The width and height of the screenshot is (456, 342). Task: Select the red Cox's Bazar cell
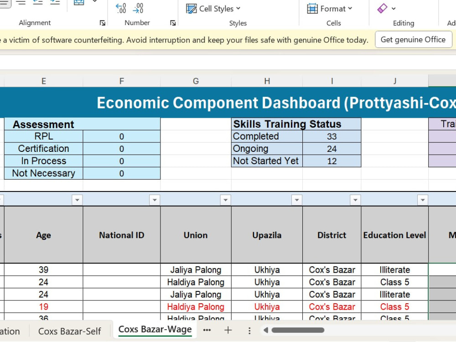coord(332,306)
